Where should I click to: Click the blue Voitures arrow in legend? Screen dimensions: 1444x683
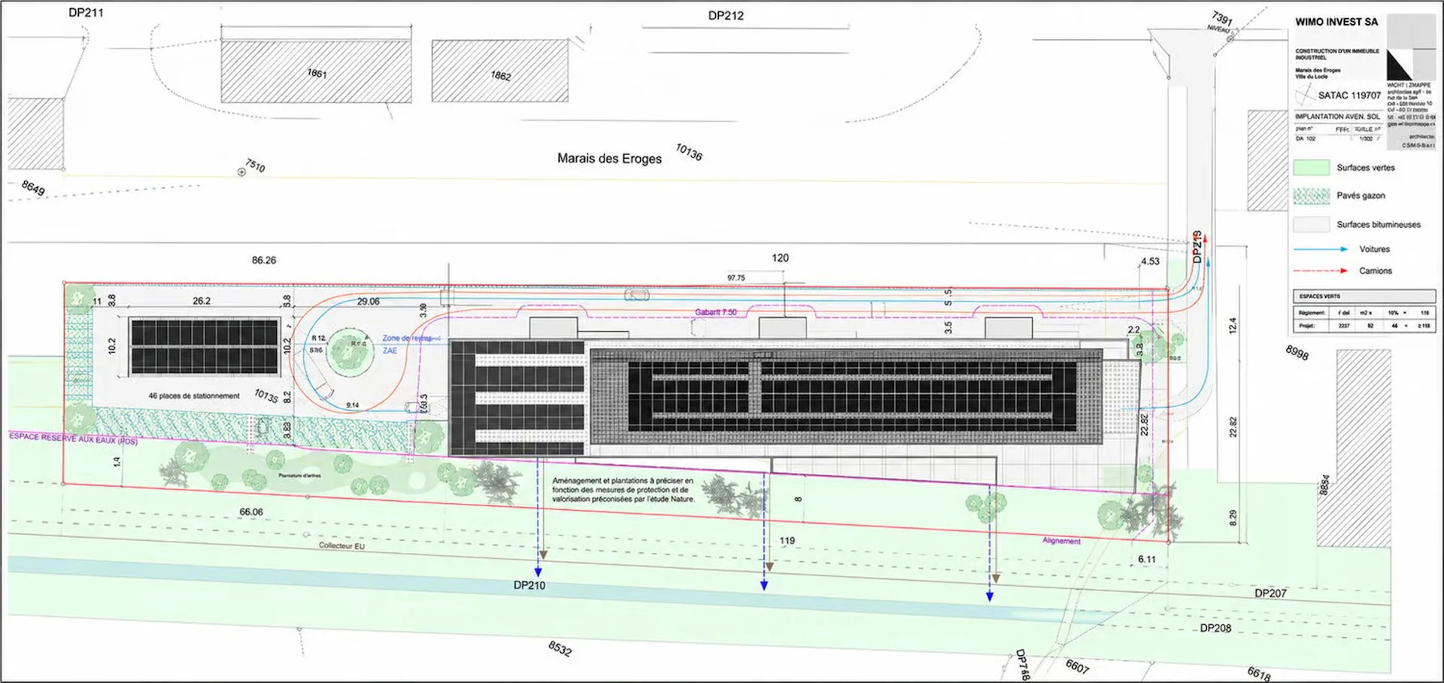pyautogui.click(x=1321, y=249)
